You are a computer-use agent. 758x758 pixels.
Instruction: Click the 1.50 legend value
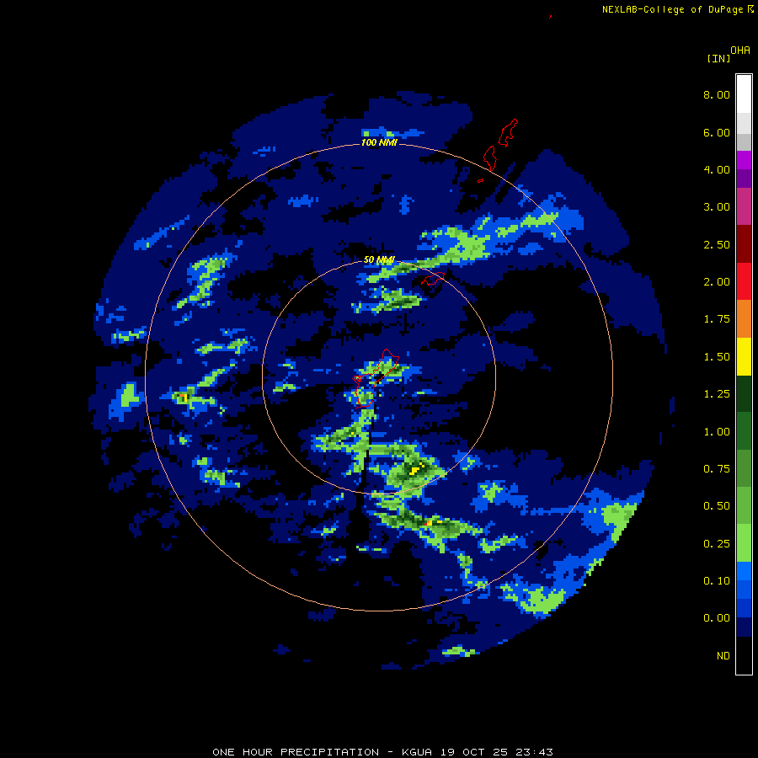(716, 357)
